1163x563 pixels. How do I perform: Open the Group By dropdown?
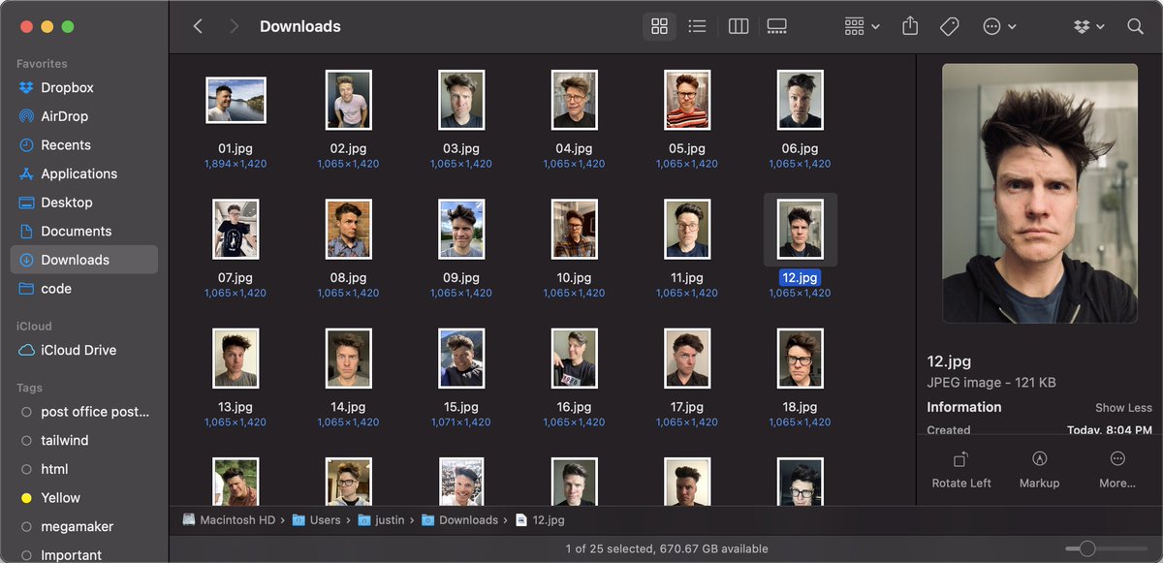pyautogui.click(x=862, y=27)
